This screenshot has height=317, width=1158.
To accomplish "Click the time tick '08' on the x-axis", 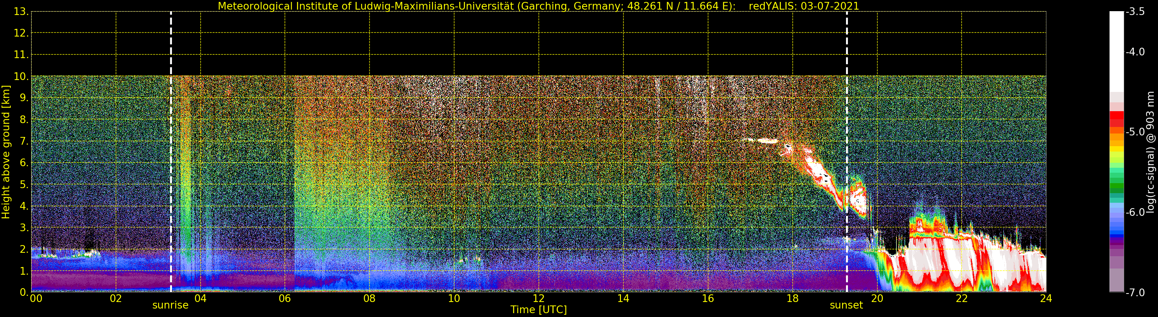I will (x=369, y=299).
